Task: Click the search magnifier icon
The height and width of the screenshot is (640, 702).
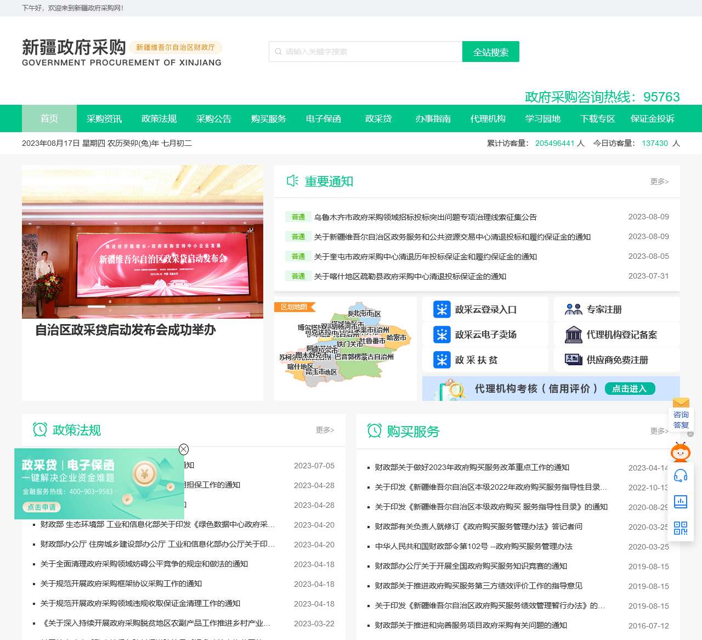Action: point(279,52)
